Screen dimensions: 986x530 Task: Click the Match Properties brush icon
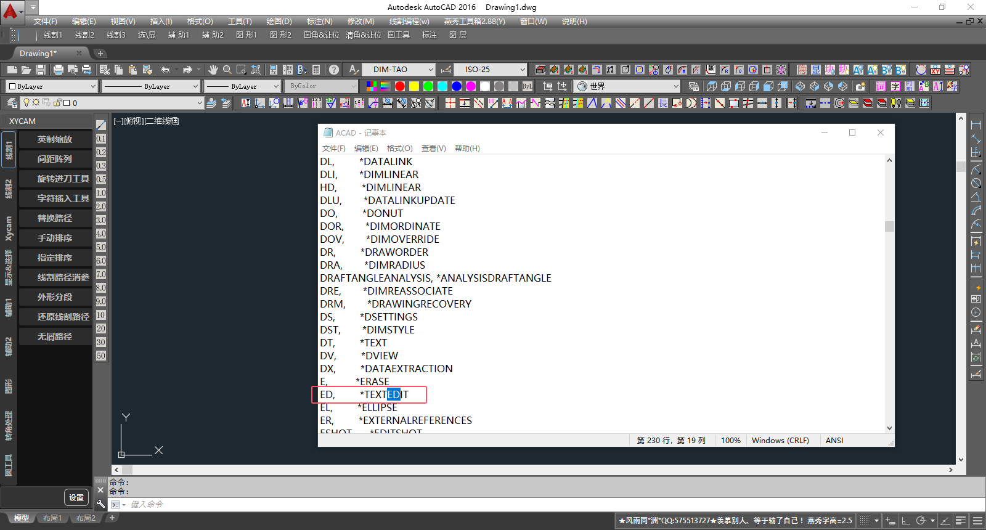(147, 70)
